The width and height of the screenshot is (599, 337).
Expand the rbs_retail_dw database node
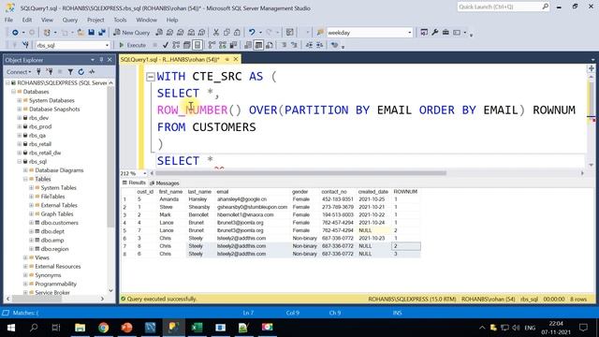19,153
